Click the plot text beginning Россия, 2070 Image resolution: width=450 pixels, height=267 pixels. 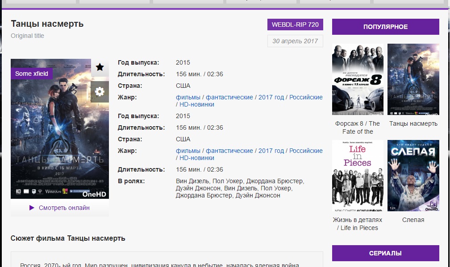click(x=159, y=265)
